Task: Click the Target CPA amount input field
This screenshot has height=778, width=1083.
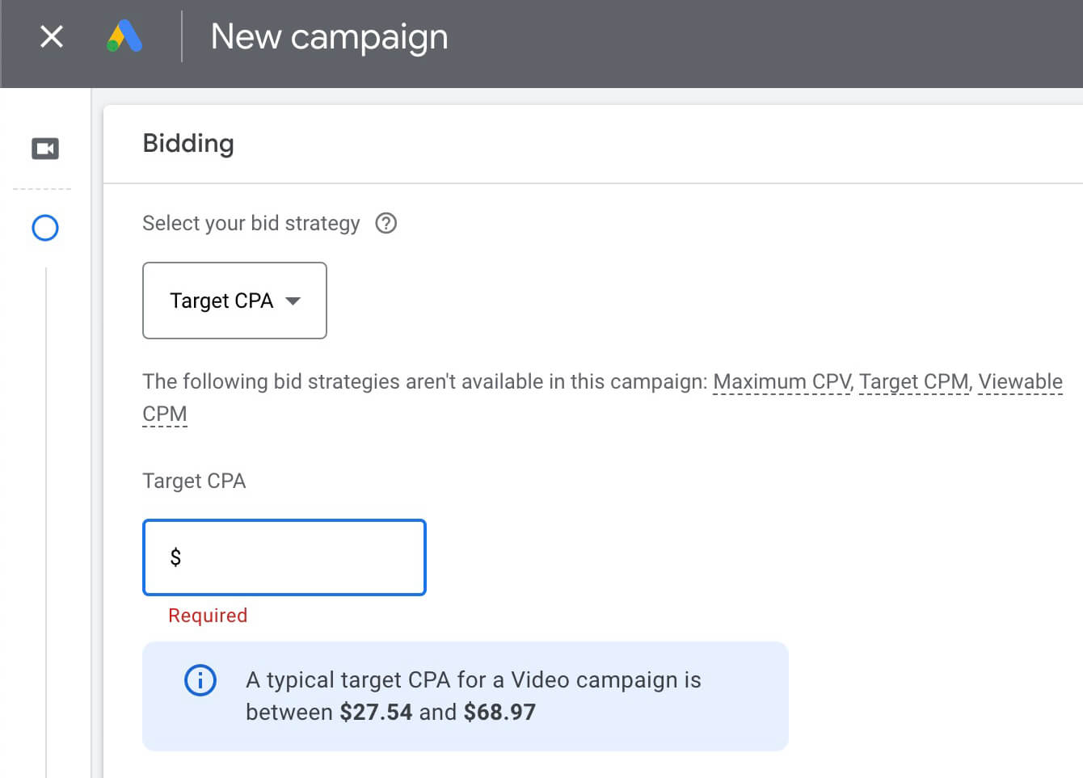Action: [284, 557]
